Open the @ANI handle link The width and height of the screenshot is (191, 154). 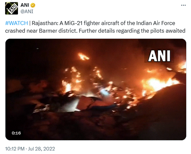pos(27,11)
